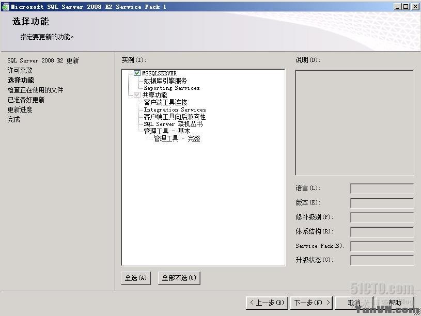421x316 pixels.
Task: Click the 全选(A) select all button
Action: tap(135, 278)
